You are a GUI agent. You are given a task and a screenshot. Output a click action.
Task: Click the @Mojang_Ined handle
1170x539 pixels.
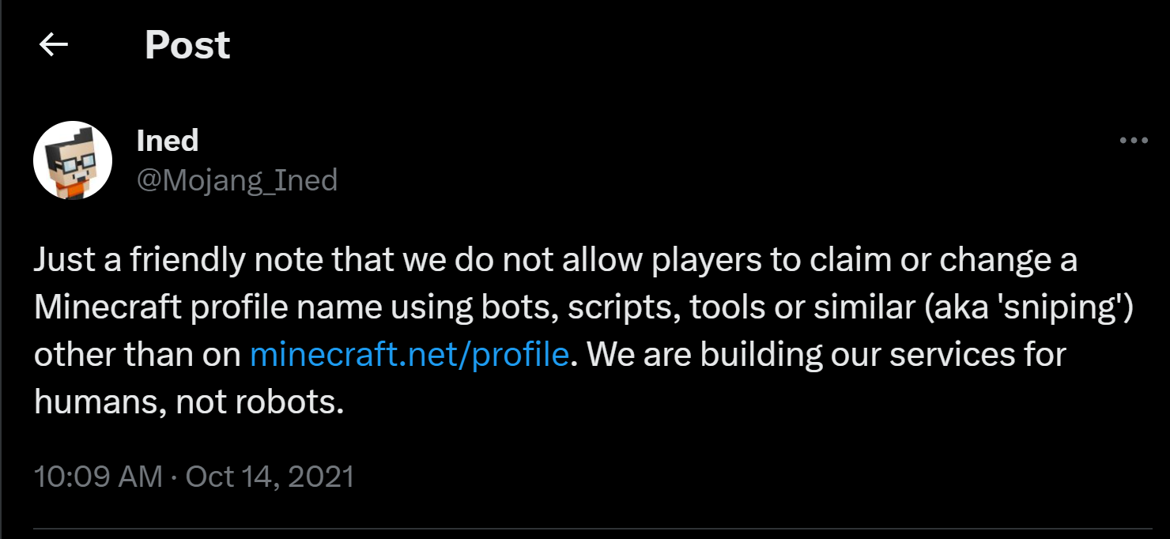(237, 180)
